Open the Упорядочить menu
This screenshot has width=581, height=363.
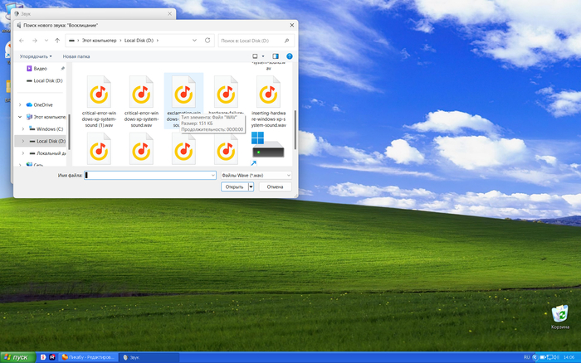35,56
